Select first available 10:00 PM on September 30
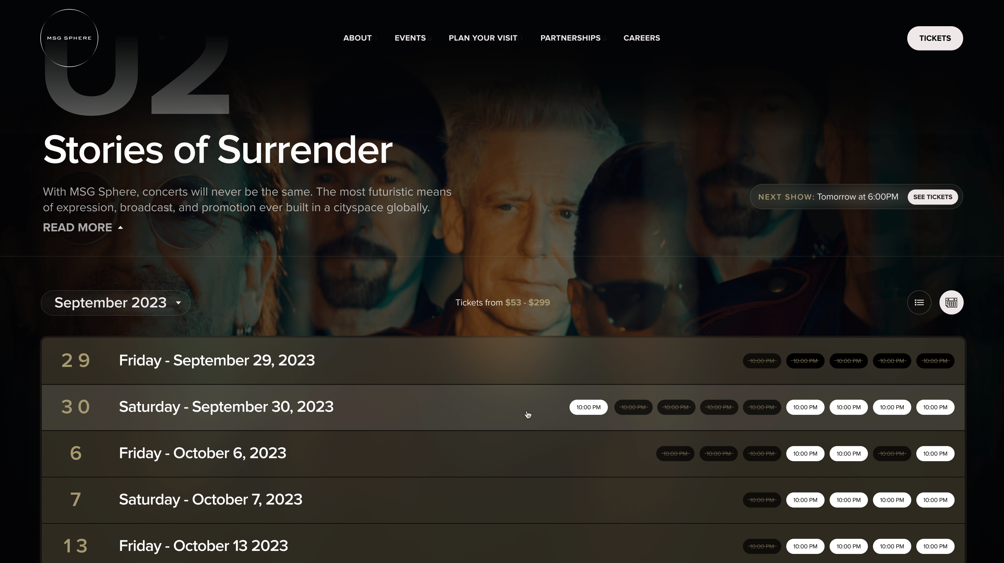This screenshot has width=1004, height=563. (588, 407)
